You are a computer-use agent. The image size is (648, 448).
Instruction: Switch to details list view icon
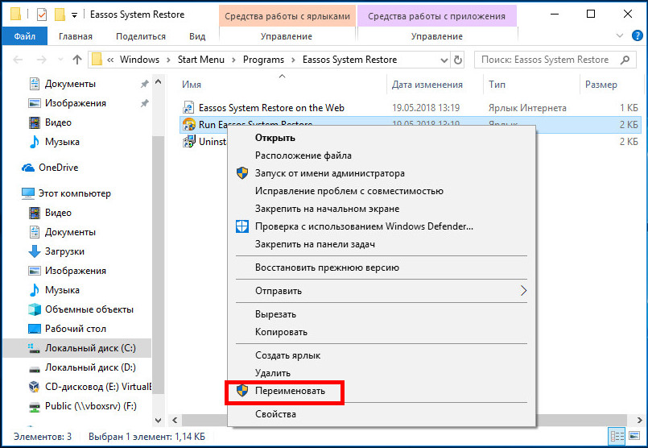(x=617, y=436)
